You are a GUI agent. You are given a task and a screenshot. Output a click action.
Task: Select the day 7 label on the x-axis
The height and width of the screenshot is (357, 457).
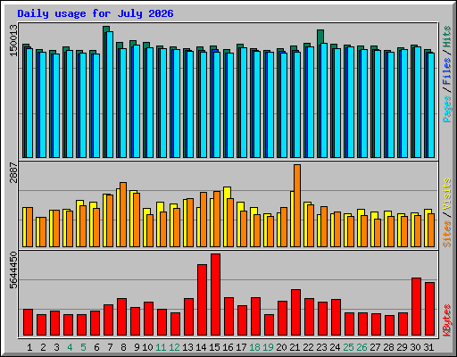pos(110,347)
